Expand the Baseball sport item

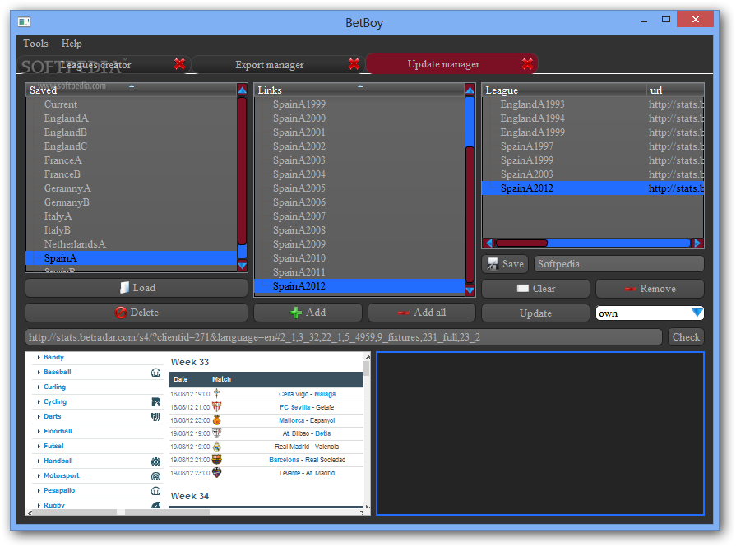pyautogui.click(x=39, y=372)
